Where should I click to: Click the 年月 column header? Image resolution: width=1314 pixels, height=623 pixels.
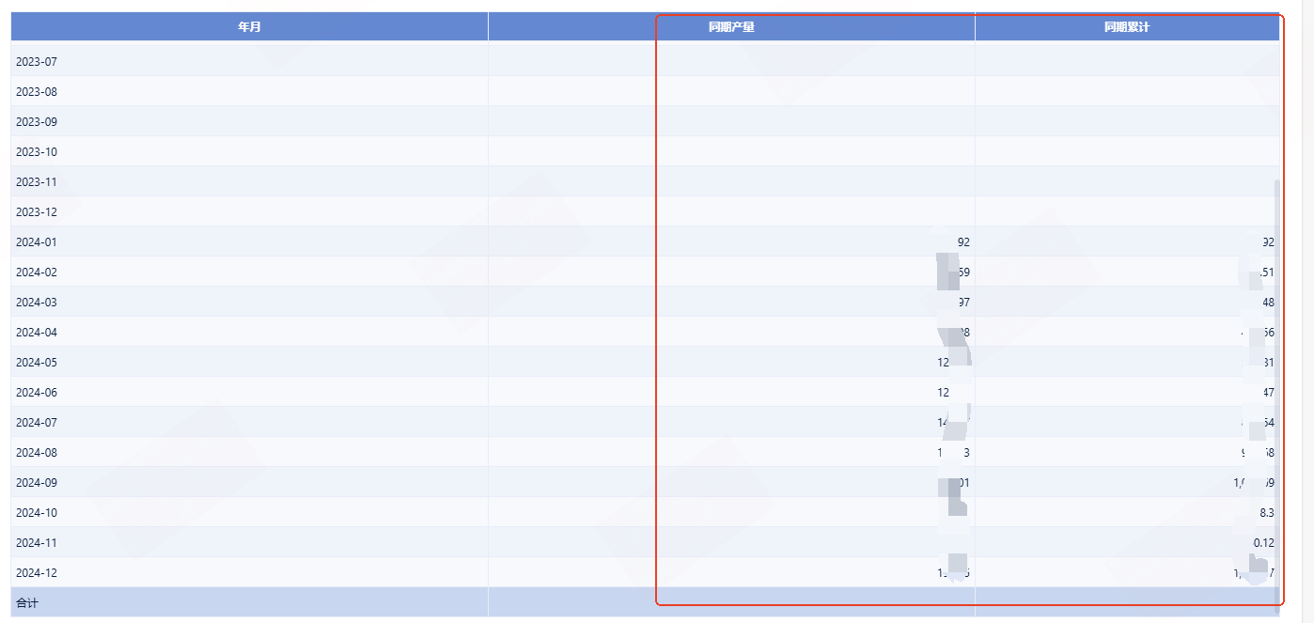point(249,27)
